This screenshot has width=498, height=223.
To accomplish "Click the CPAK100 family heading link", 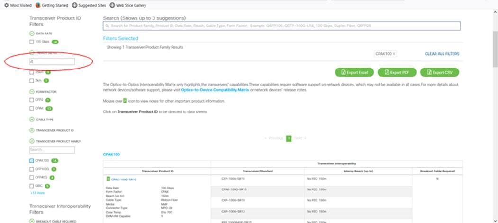I will pyautogui.click(x=111, y=154).
